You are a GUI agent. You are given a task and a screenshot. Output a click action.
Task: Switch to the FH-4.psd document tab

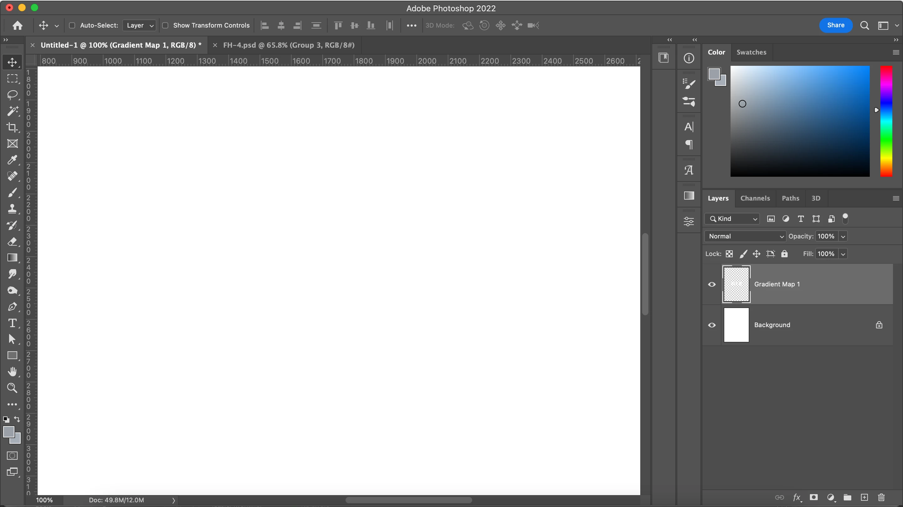(x=288, y=45)
